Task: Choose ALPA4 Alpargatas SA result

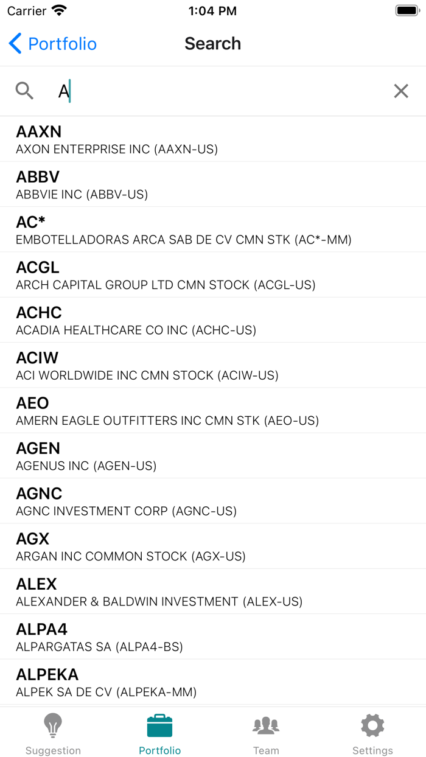Action: click(x=213, y=637)
